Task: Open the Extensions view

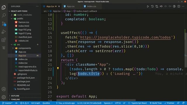Action: click(4, 40)
